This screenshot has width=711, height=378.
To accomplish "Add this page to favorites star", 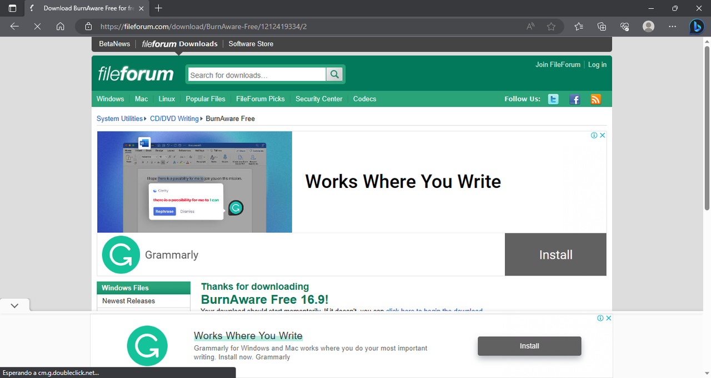I will coord(551,26).
